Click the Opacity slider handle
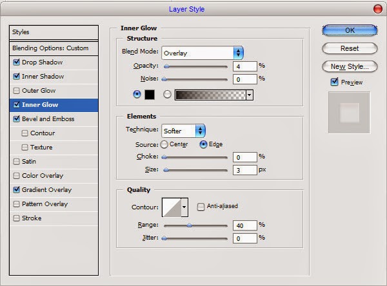This screenshot has height=286, width=387. point(167,66)
